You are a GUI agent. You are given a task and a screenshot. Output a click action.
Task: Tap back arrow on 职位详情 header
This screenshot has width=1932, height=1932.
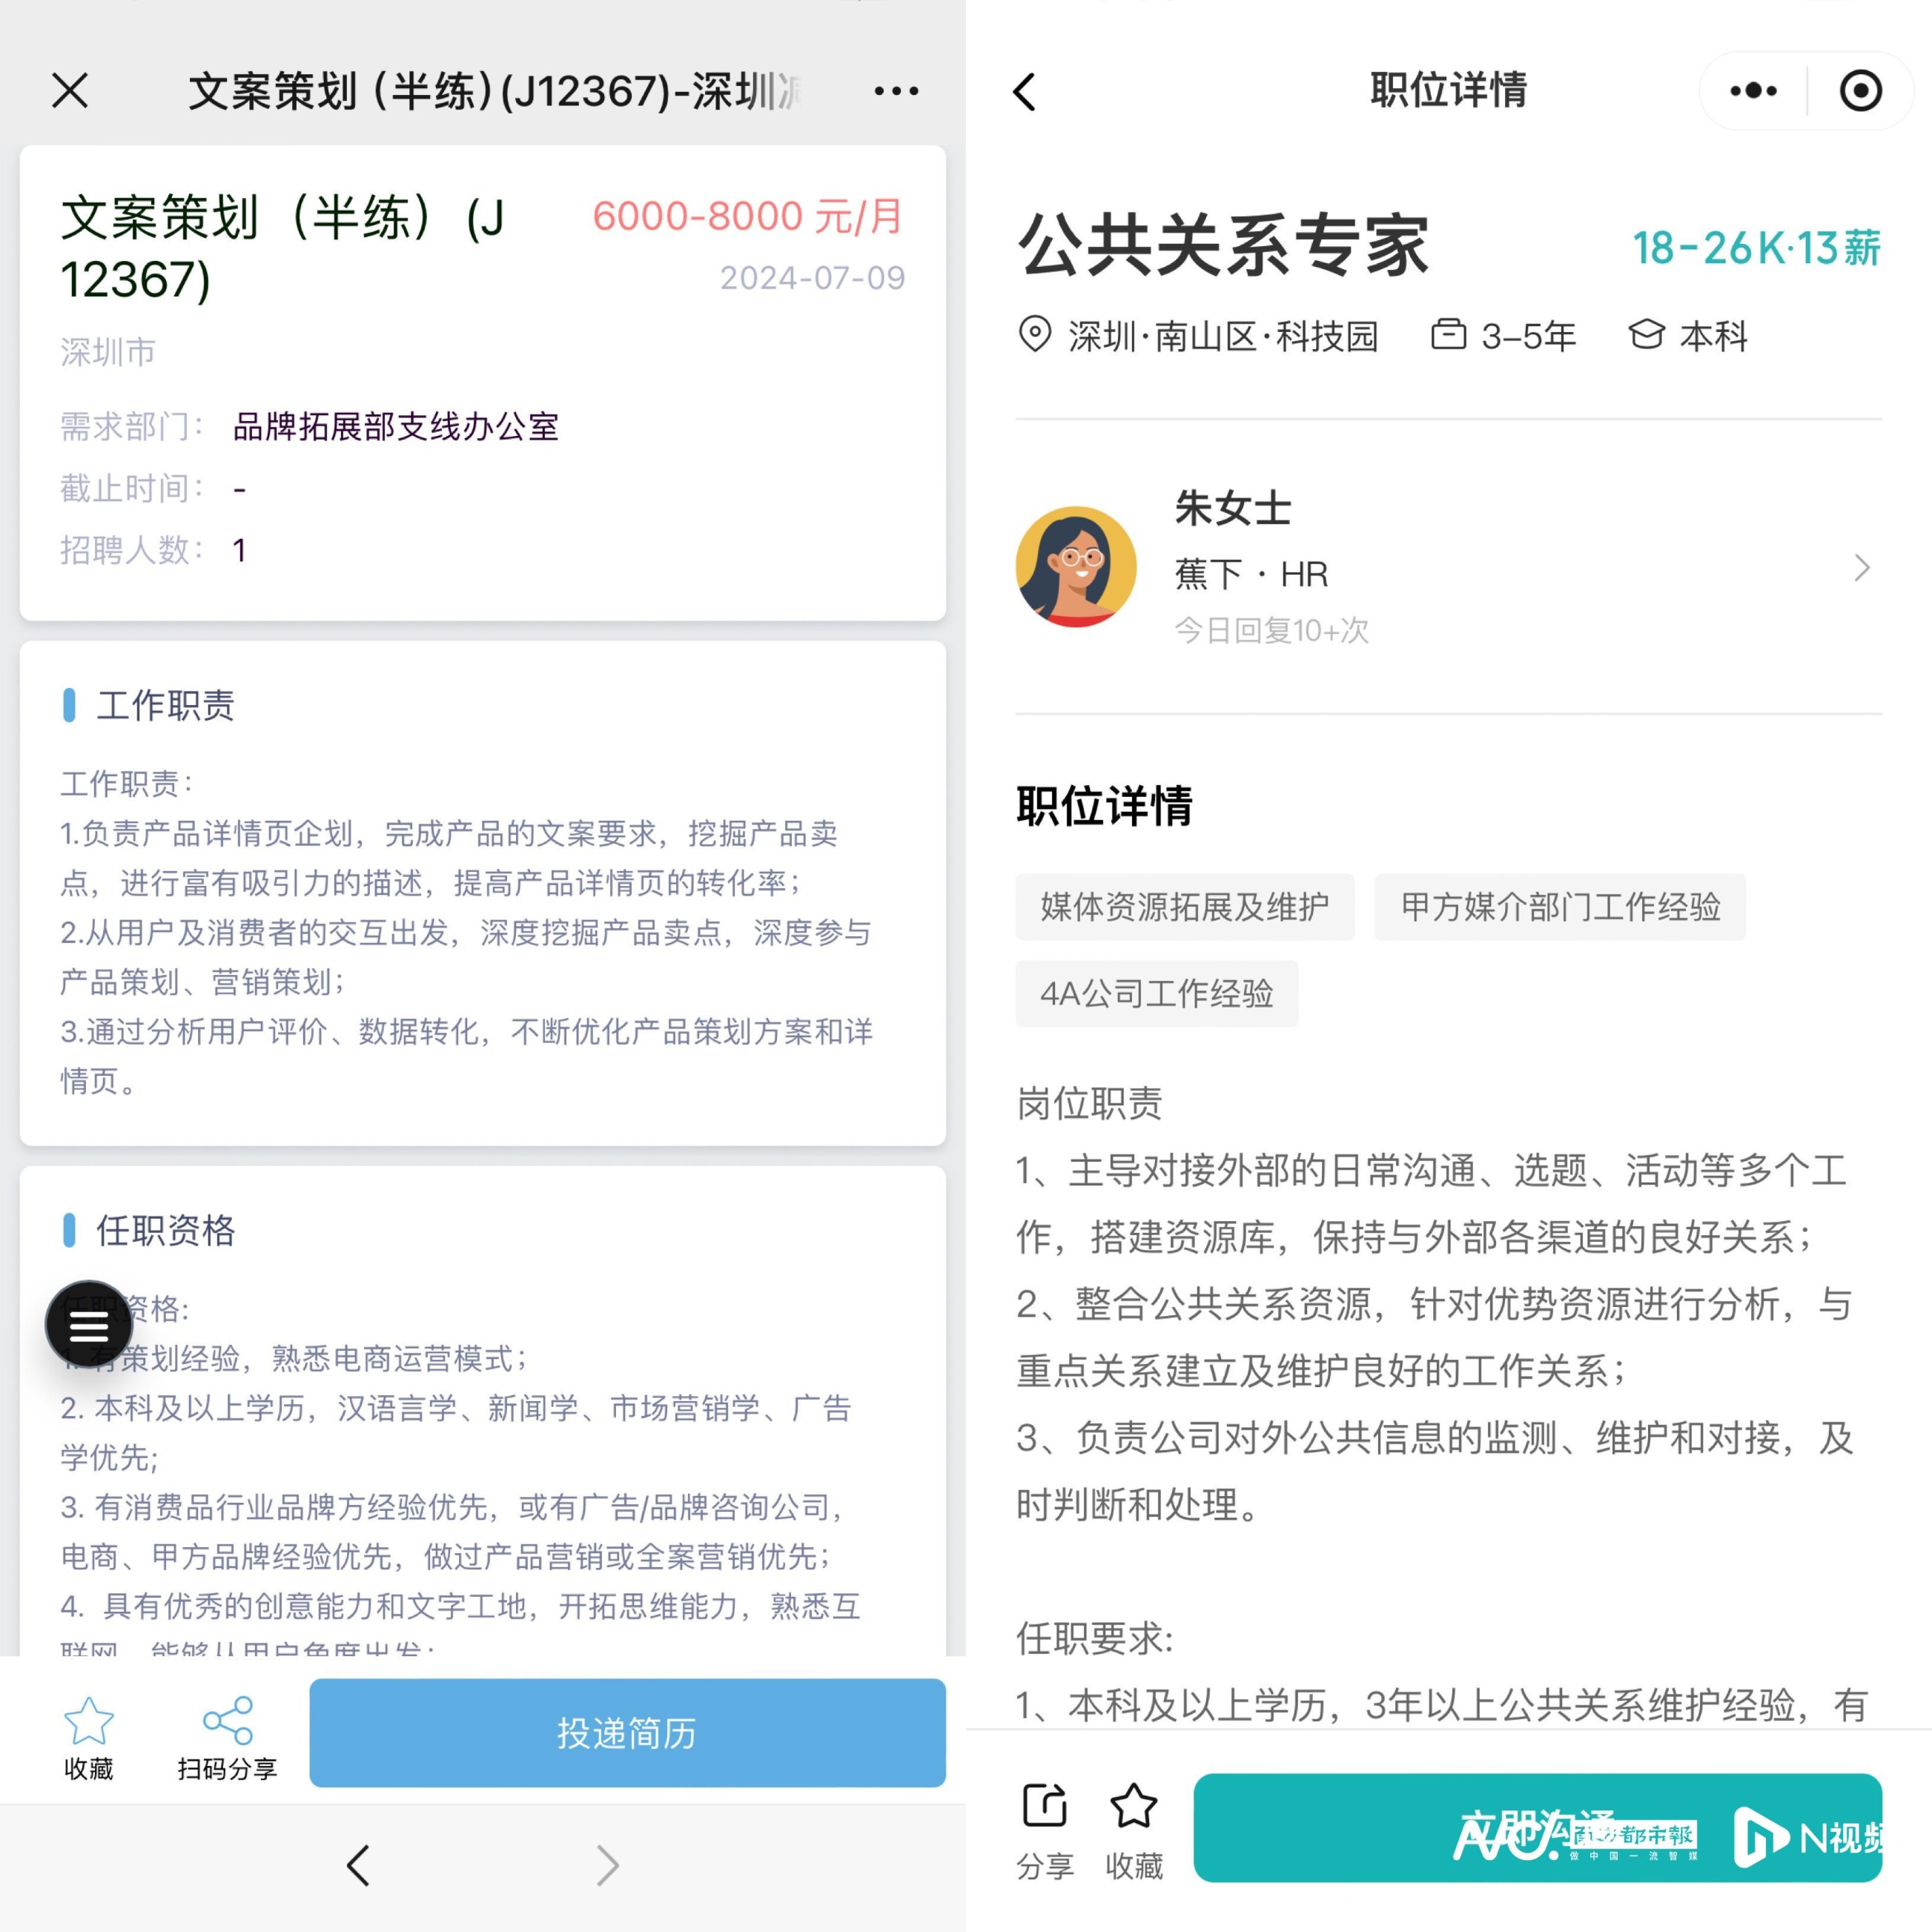(1025, 91)
